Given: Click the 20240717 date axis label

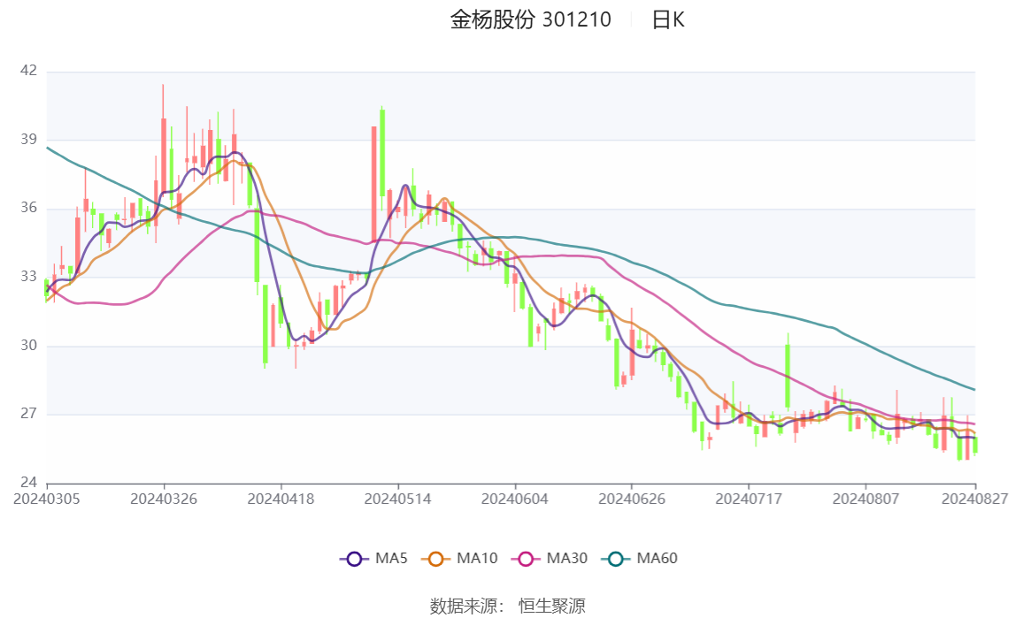Looking at the screenshot, I should click(749, 500).
